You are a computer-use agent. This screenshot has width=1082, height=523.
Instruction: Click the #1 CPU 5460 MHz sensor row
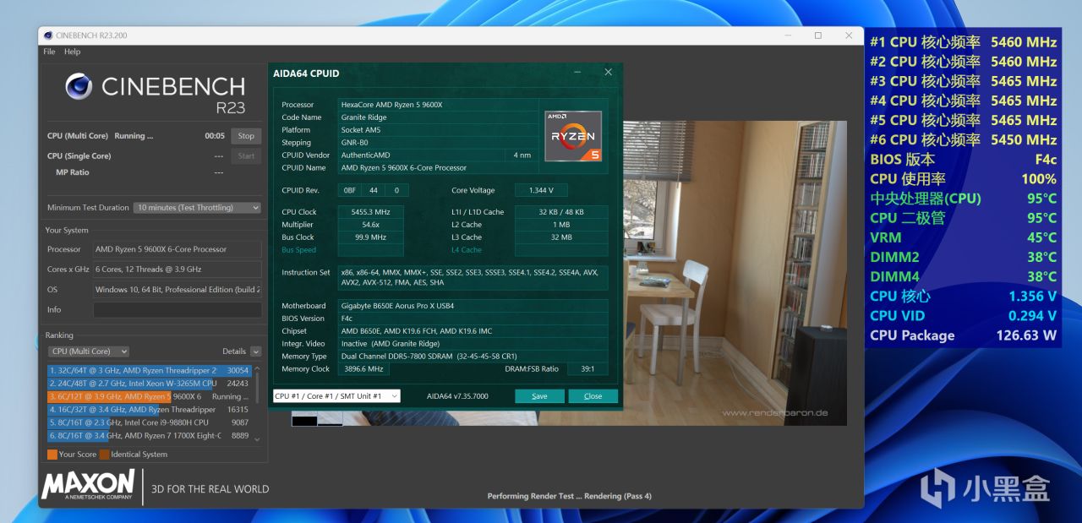click(x=964, y=42)
